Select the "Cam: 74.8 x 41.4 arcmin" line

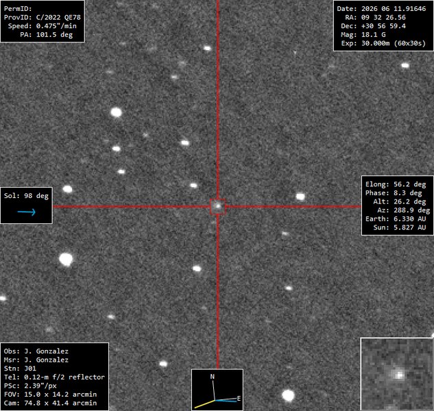pos(50,403)
